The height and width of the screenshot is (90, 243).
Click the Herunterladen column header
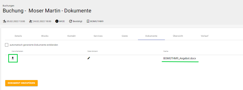click(x=17, y=51)
